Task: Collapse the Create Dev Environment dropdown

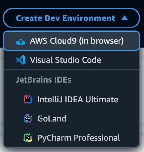Action: coord(71,18)
